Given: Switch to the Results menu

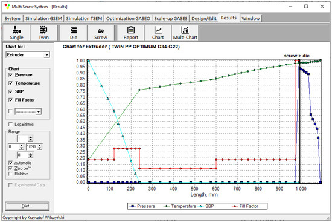Looking at the screenshot, I should click(228, 18).
